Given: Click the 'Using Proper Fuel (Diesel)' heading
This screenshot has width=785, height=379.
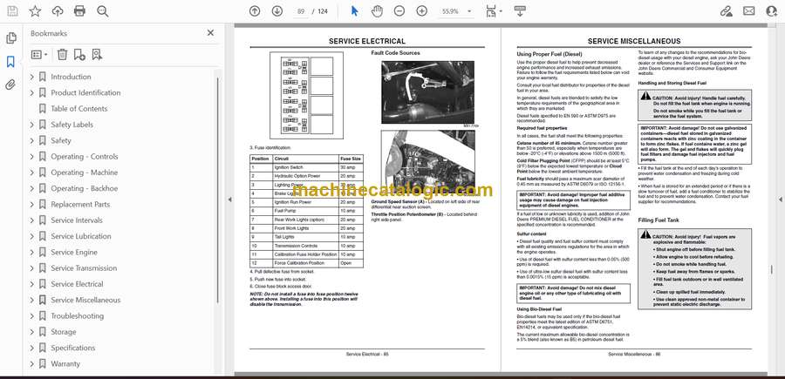Looking at the screenshot, I should [549, 54].
